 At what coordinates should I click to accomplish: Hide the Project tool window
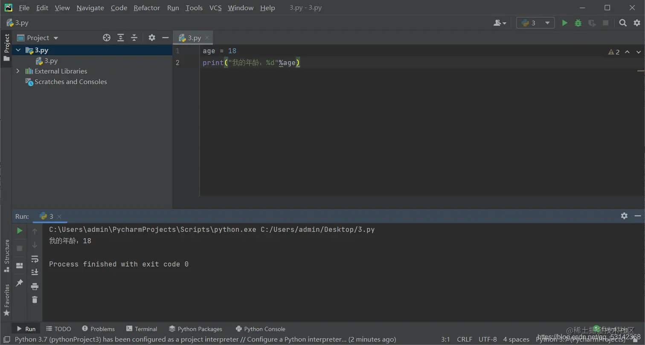click(x=166, y=38)
